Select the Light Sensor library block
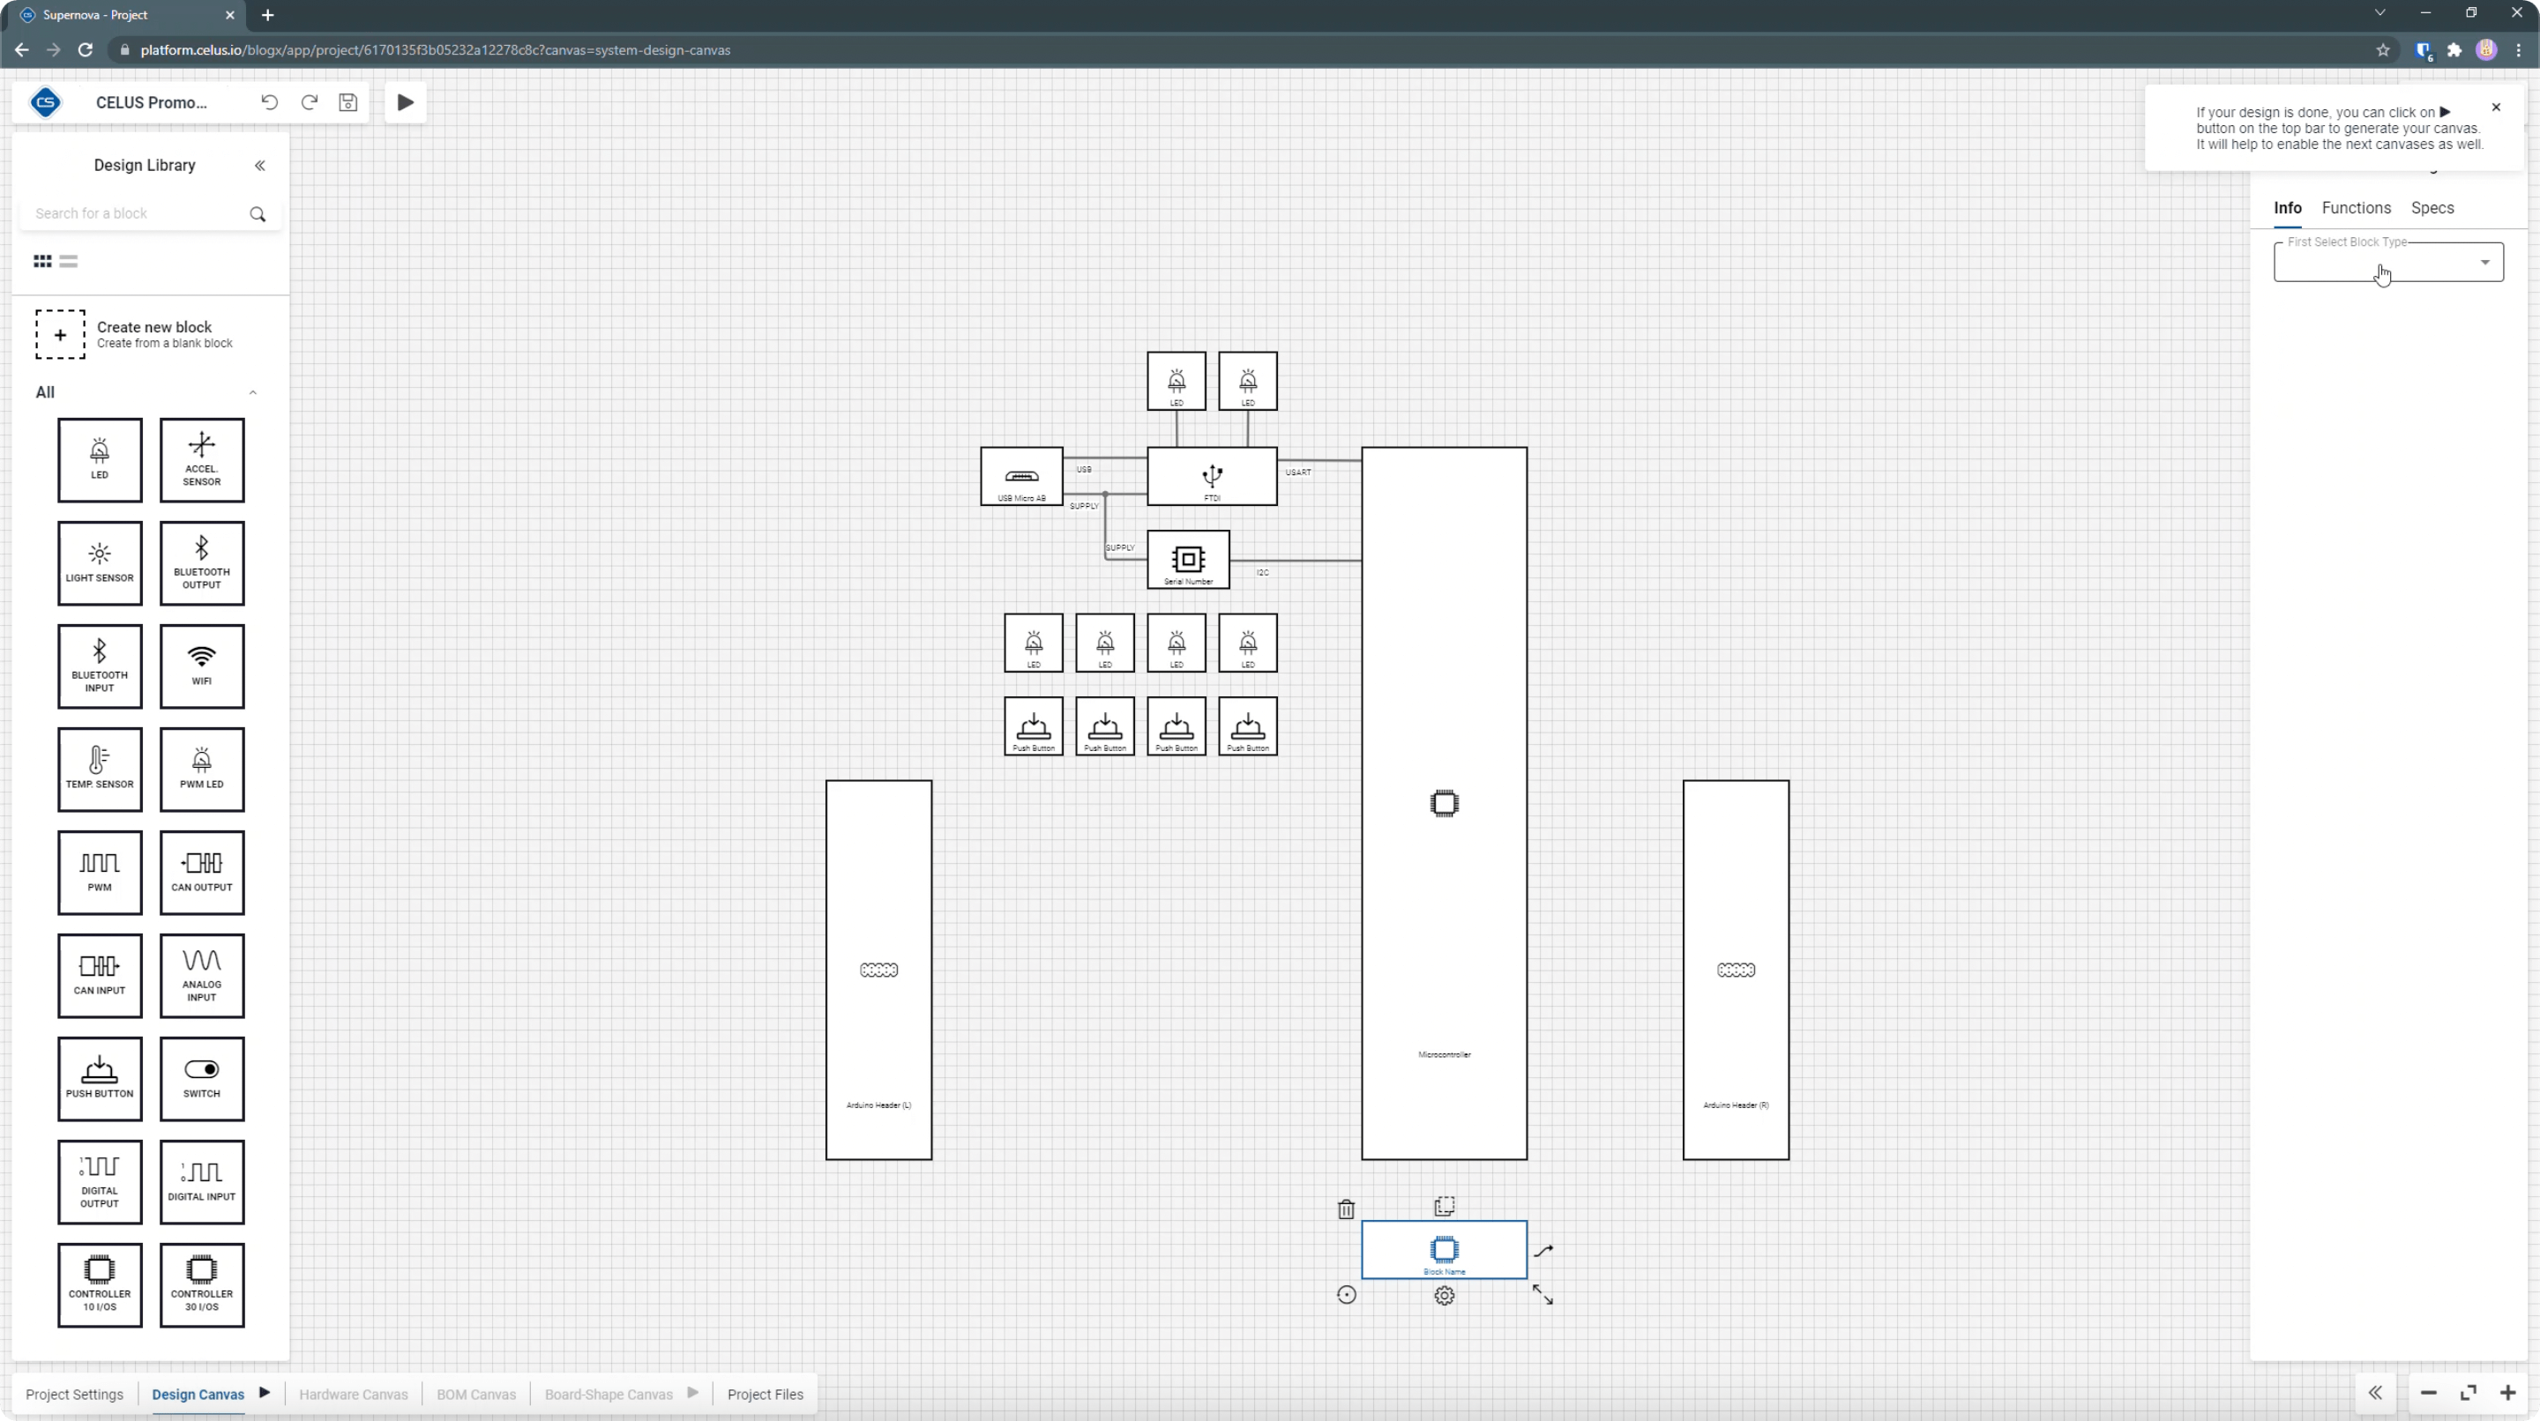 tap(100, 563)
